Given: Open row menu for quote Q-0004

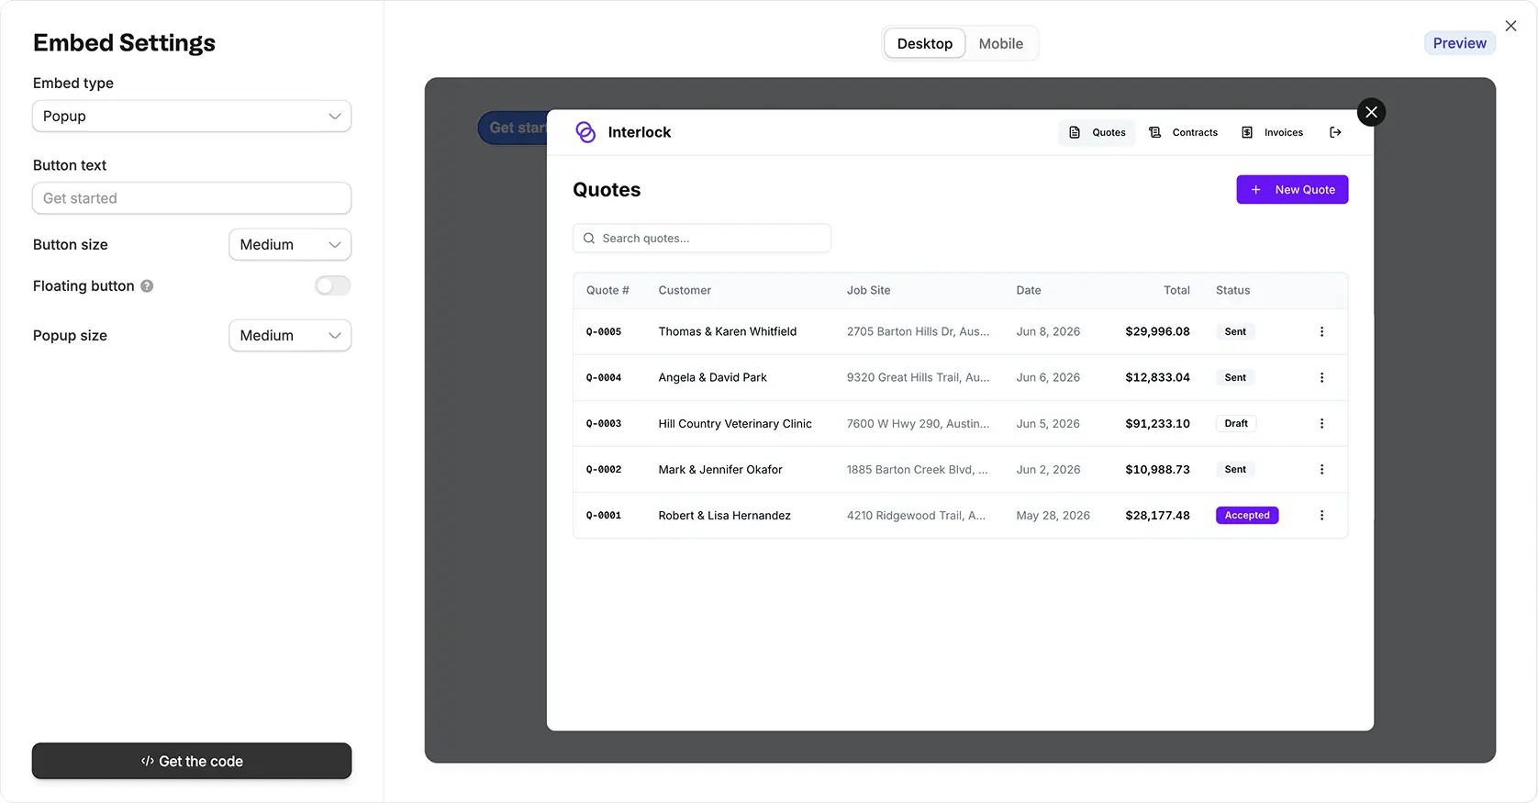Looking at the screenshot, I should pyautogui.click(x=1321, y=377).
